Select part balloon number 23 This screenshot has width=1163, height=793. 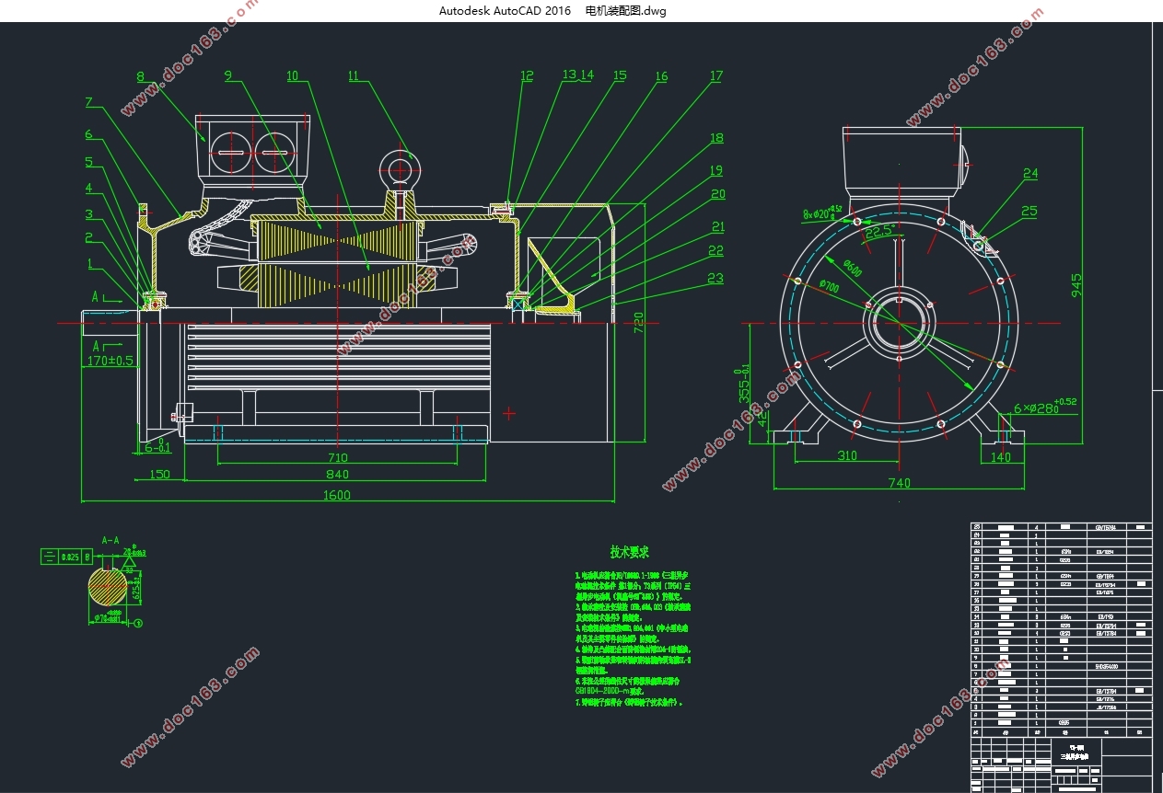click(715, 278)
